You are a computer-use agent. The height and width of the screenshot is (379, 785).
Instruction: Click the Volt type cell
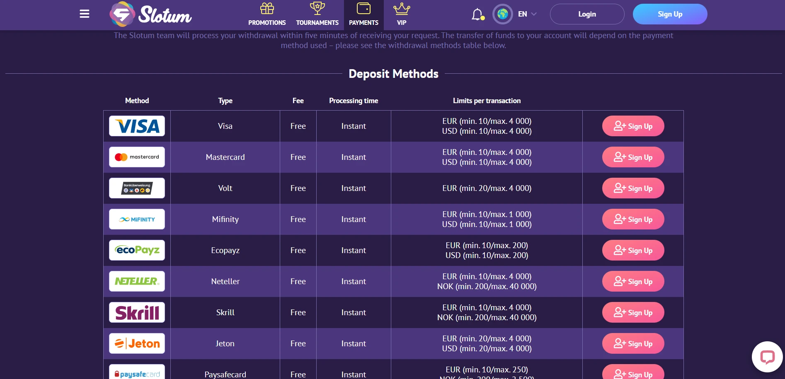tap(225, 188)
